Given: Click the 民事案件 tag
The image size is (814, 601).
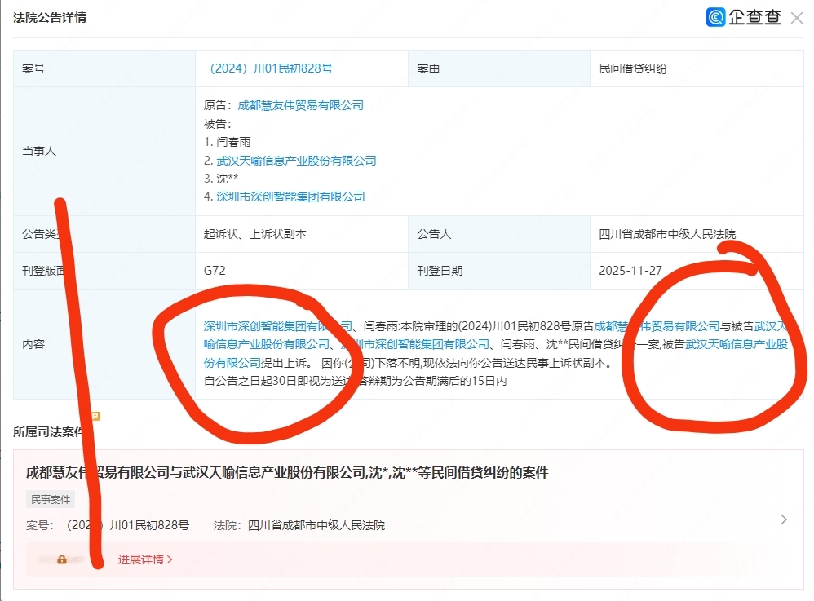Looking at the screenshot, I should pyautogui.click(x=51, y=499).
